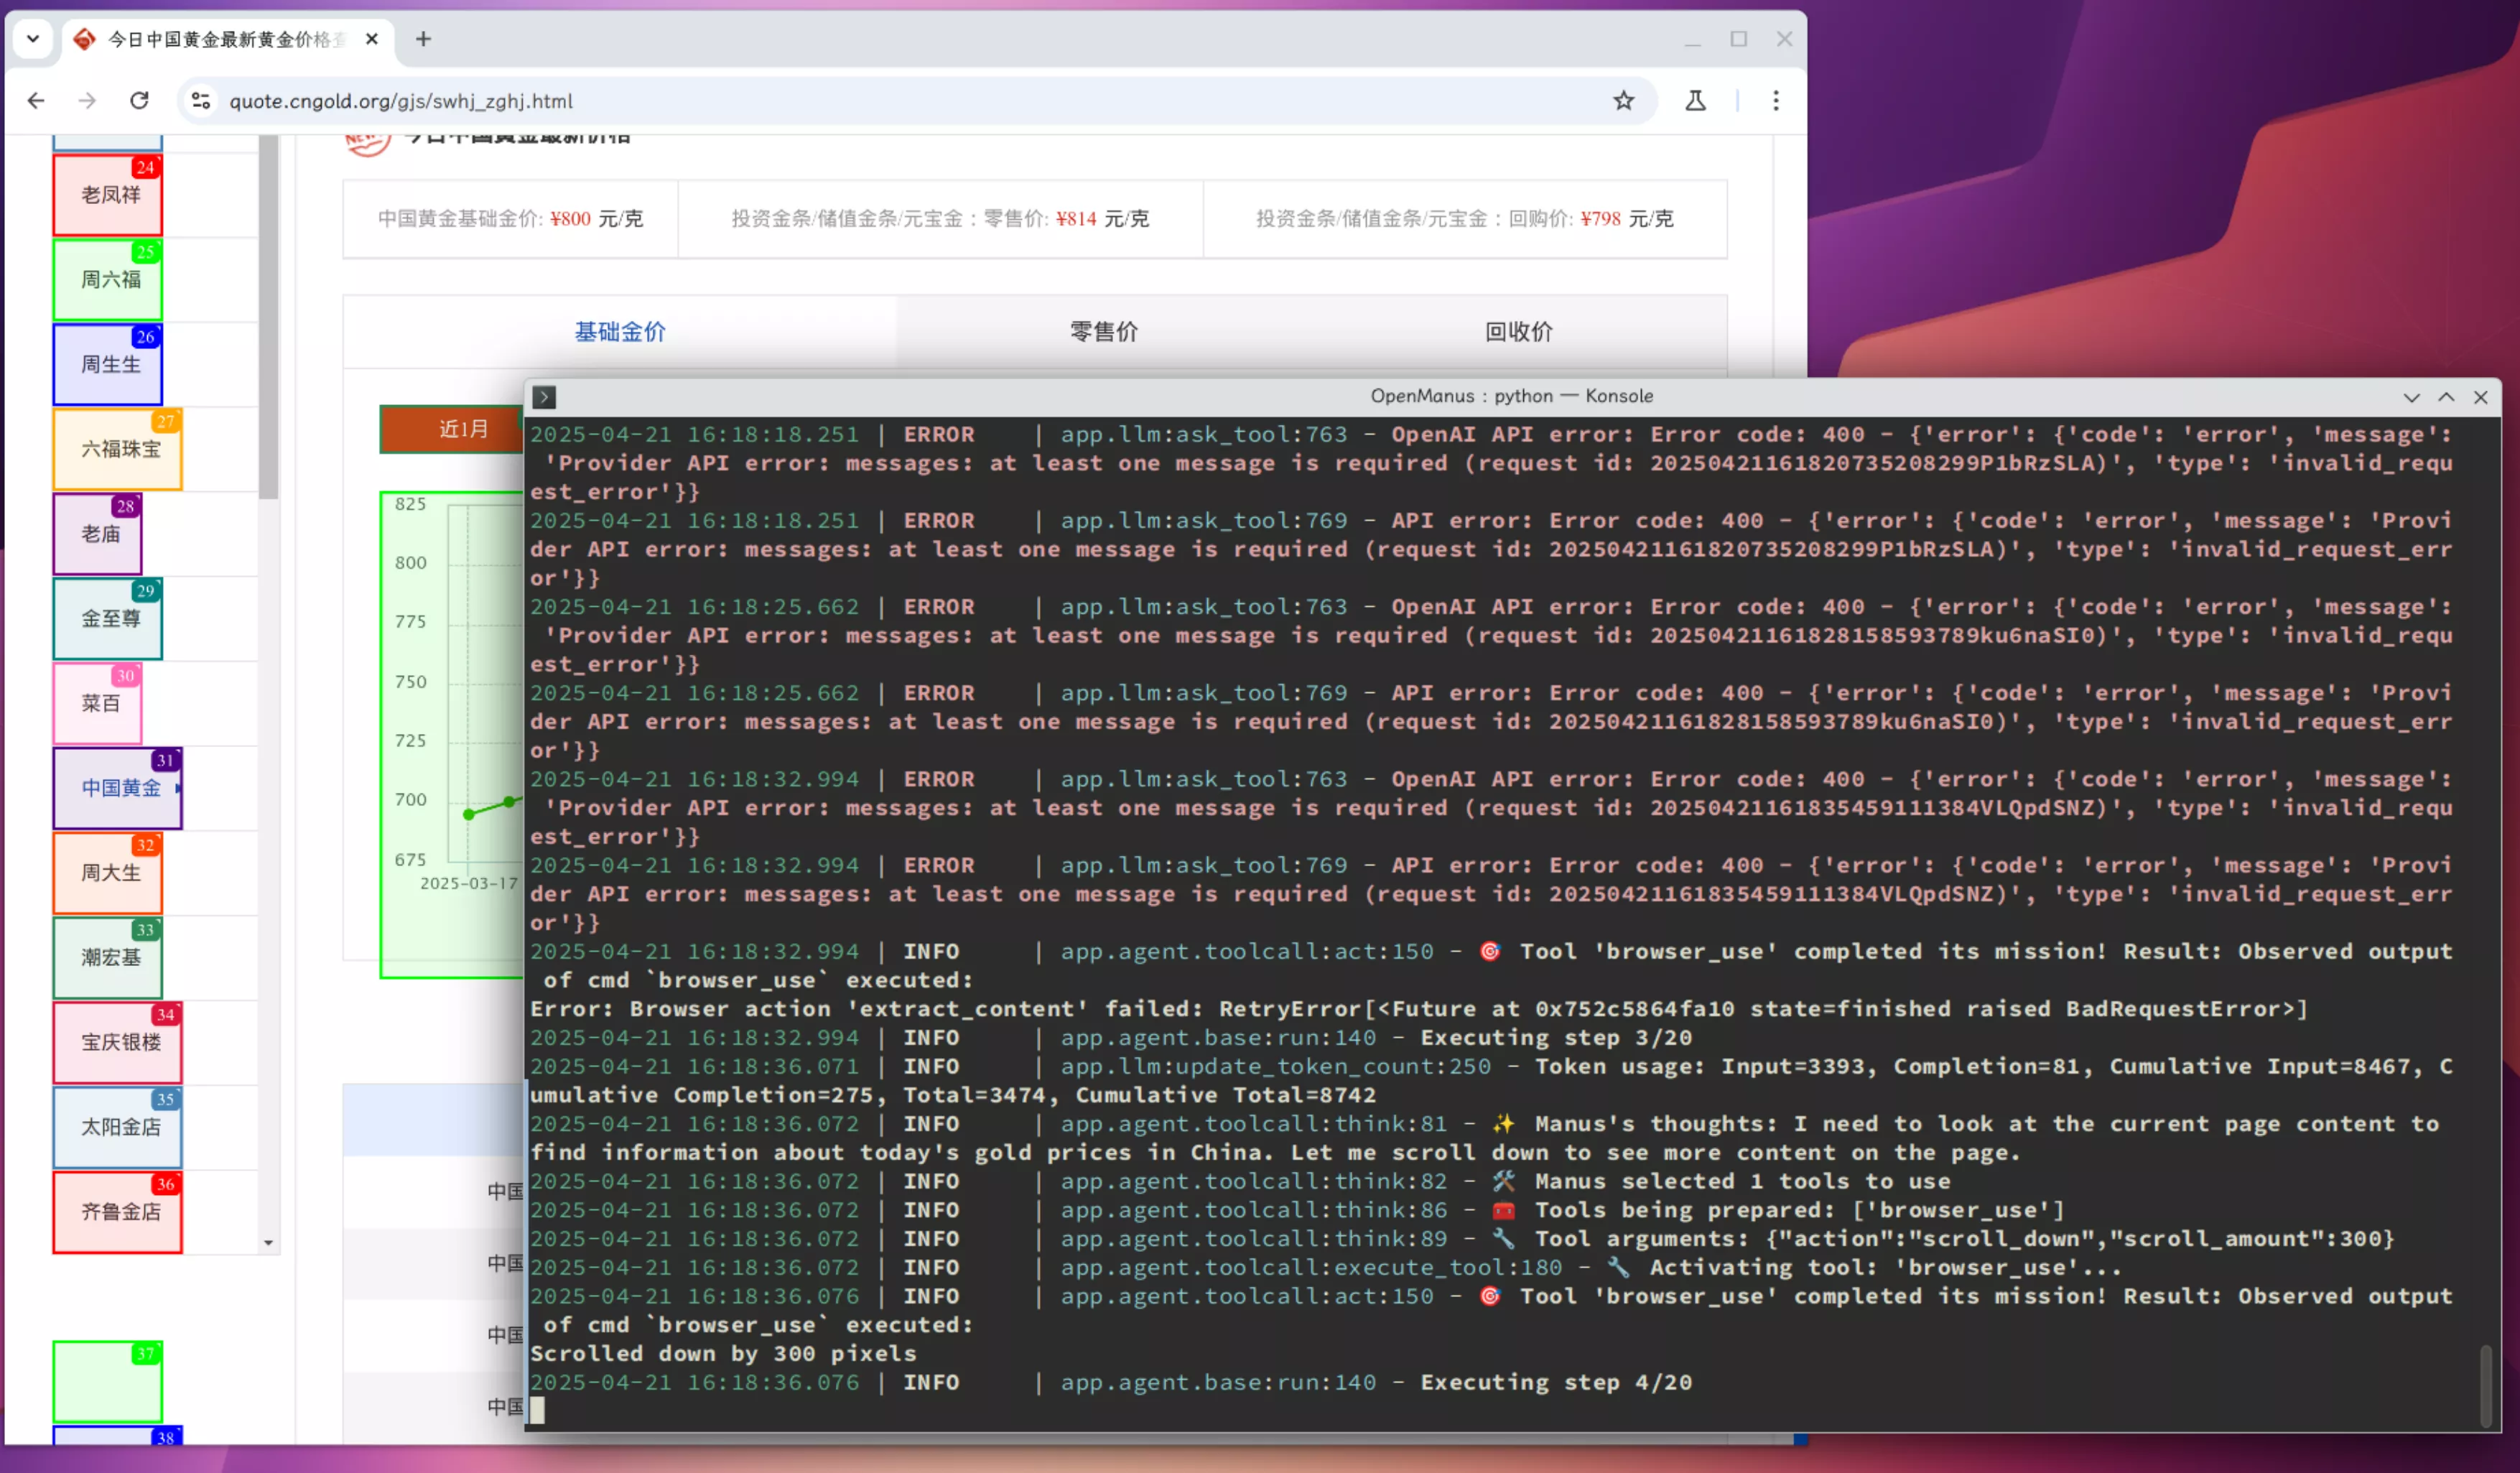This screenshot has height=1473, width=2520.
Task: Click Konsole keep-below chevron button
Action: point(2411,397)
